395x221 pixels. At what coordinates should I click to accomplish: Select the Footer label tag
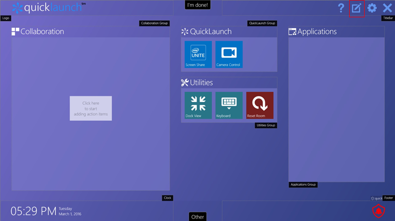[388, 198]
